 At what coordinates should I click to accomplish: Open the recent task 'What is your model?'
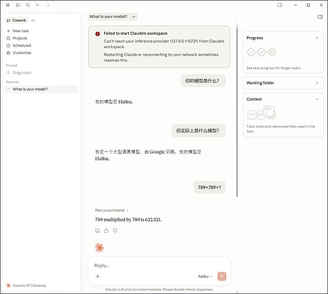pos(41,89)
